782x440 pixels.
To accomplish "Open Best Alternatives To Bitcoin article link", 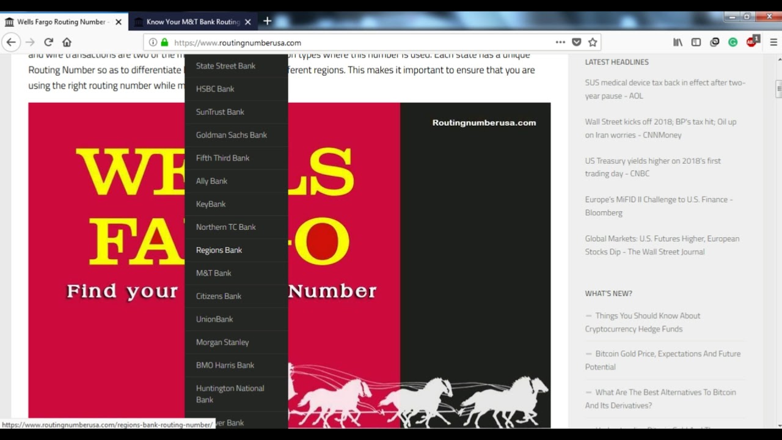I will click(660, 398).
